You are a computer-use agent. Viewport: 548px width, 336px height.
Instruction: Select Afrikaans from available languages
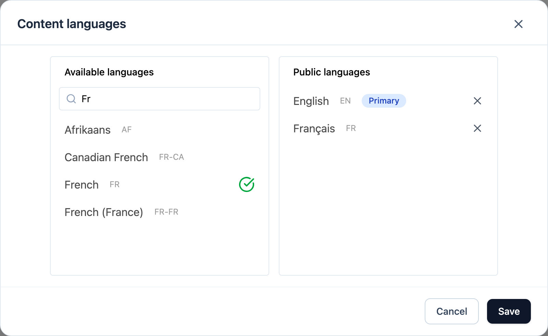[x=160, y=130]
